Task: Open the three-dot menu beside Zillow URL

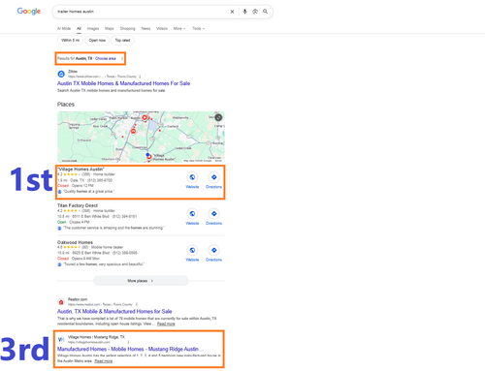Action: (x=140, y=77)
